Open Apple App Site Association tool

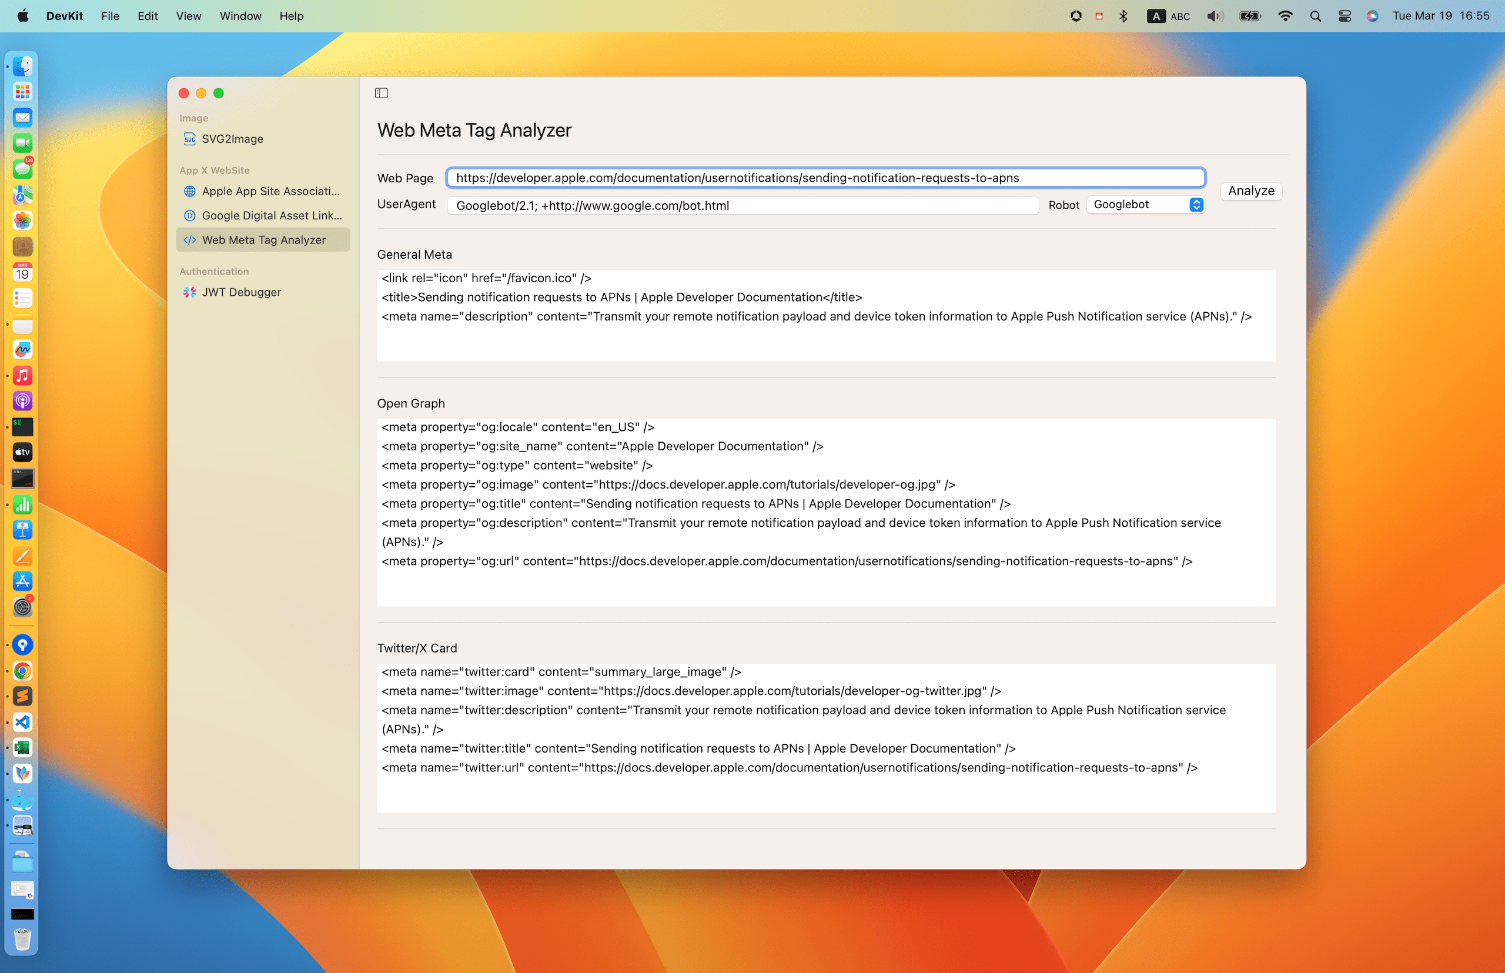(263, 191)
